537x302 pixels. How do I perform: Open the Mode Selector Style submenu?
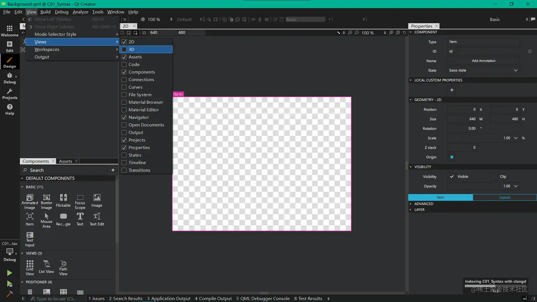click(x=72, y=34)
